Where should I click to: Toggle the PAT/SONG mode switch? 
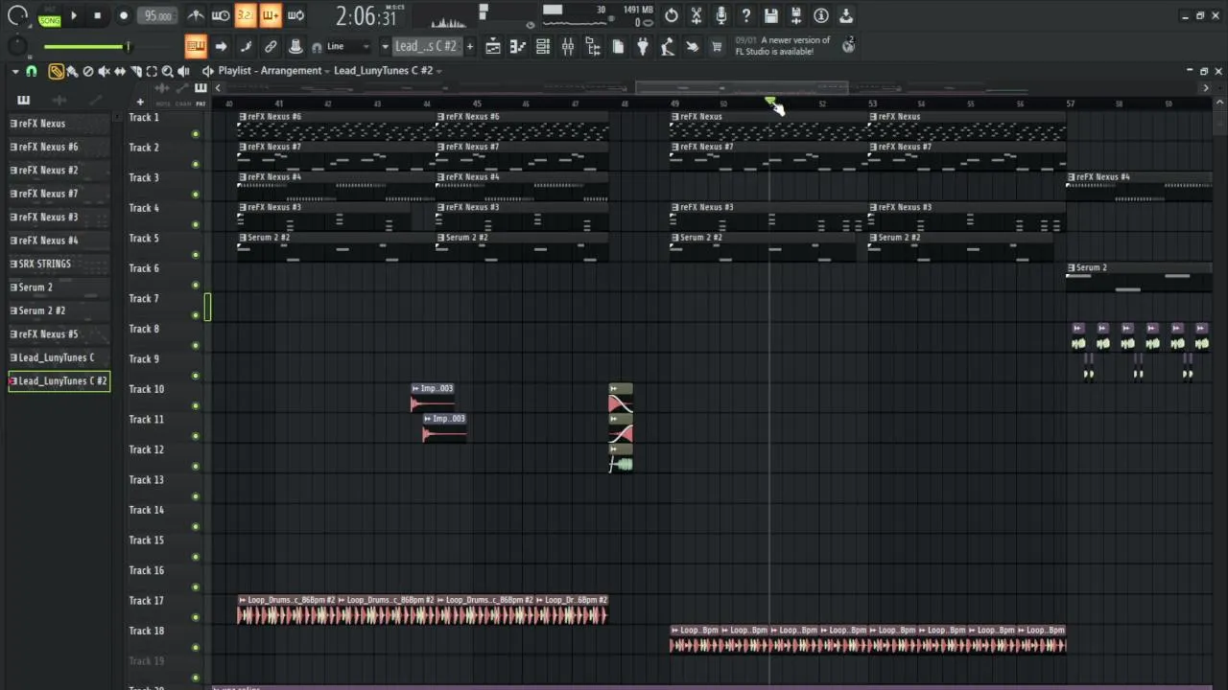coord(49,15)
